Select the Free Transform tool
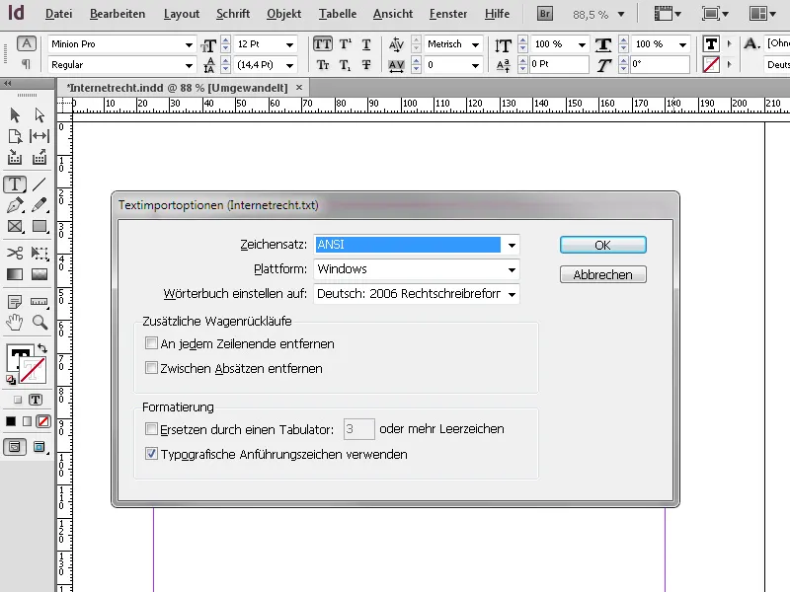The height and width of the screenshot is (592, 790). point(39,253)
